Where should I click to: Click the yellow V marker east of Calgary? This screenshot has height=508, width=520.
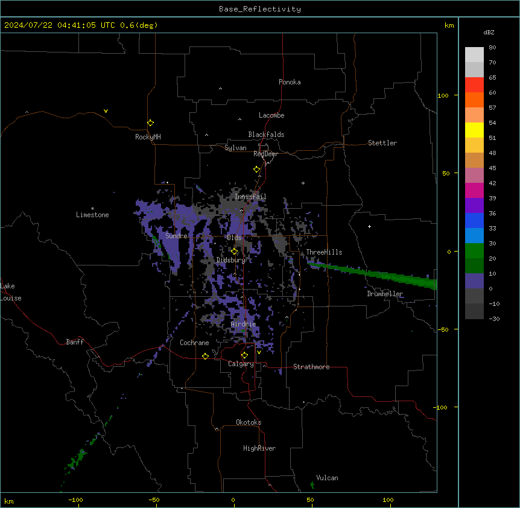pos(259,352)
